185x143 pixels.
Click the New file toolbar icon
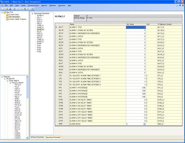point(3,9)
